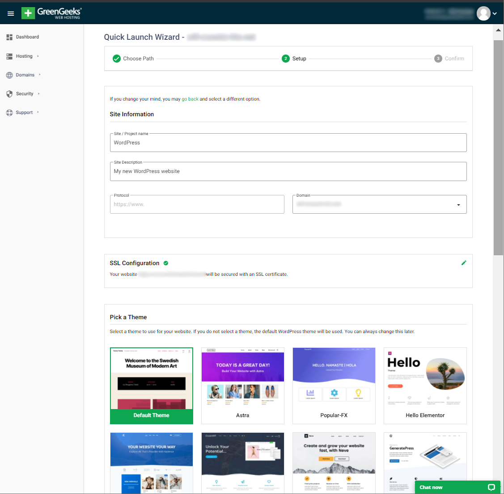504x494 pixels.
Task: Open the Domain dropdown
Action: click(x=379, y=204)
